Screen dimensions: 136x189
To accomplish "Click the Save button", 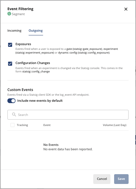I will tap(121, 179).
